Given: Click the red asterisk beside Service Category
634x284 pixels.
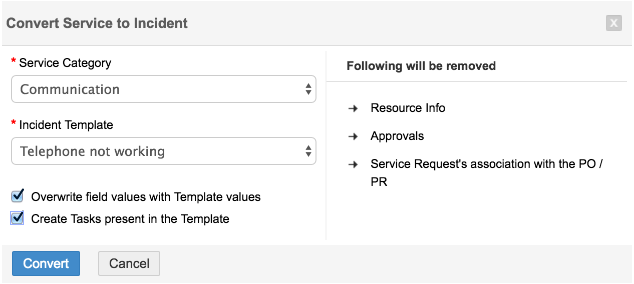Looking at the screenshot, I should (14, 63).
